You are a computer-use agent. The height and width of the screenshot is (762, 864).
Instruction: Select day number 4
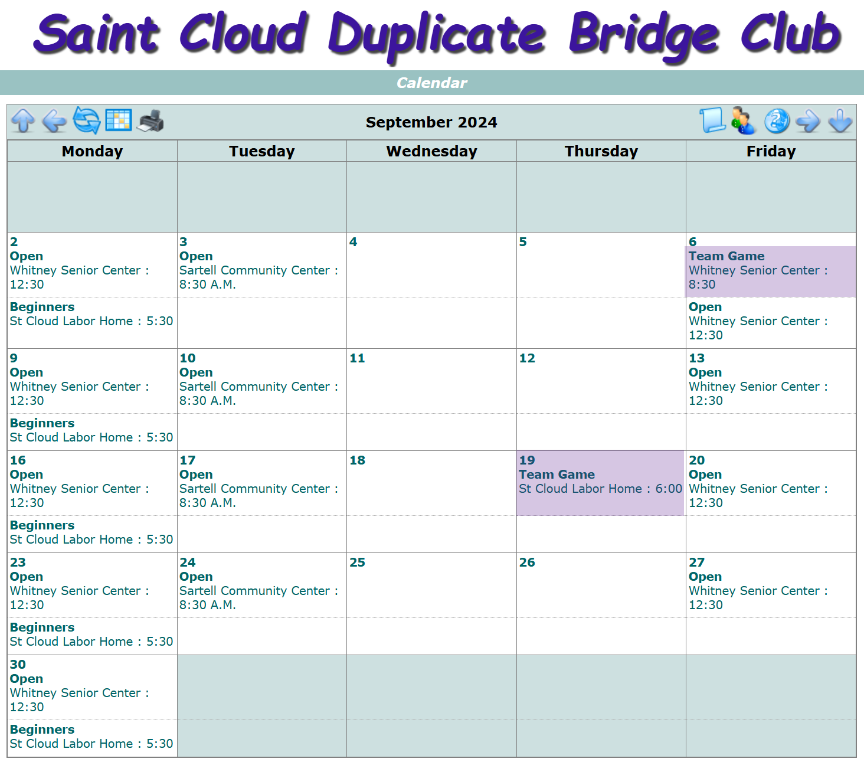coord(353,242)
